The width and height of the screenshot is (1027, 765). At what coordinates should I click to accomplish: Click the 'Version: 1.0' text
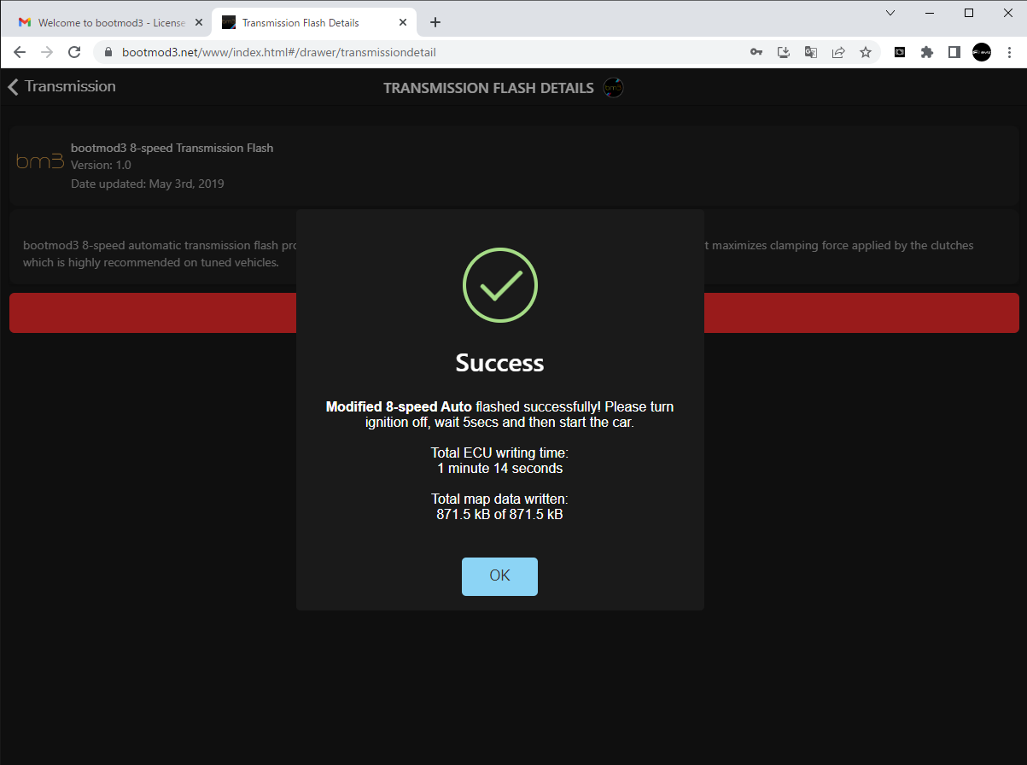[x=101, y=166]
